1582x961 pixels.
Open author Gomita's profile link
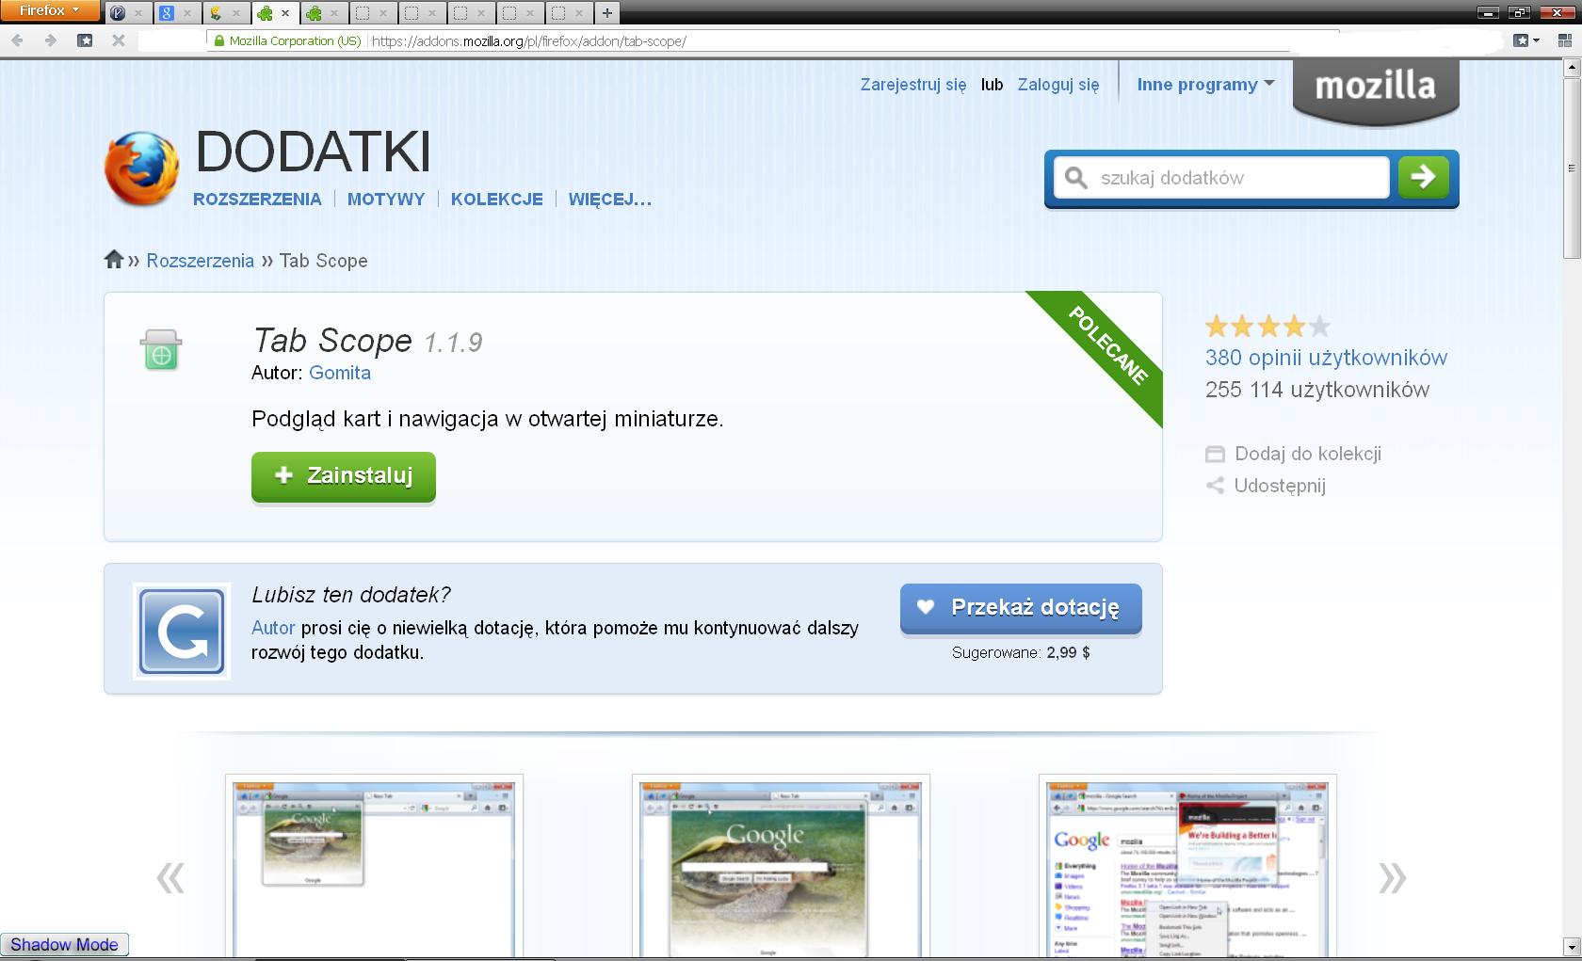point(340,373)
